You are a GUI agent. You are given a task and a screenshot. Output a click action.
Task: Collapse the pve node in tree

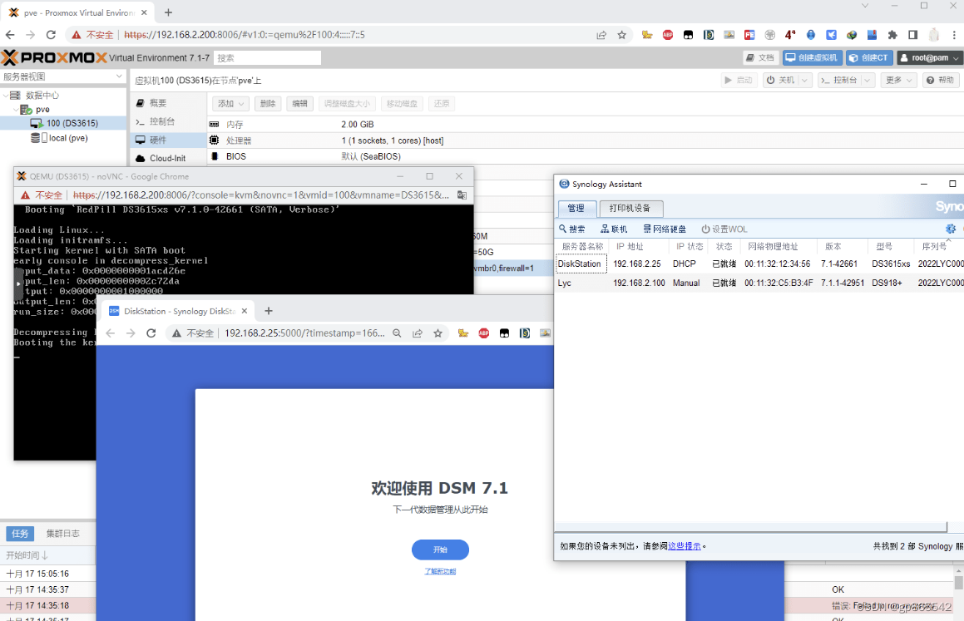point(16,110)
